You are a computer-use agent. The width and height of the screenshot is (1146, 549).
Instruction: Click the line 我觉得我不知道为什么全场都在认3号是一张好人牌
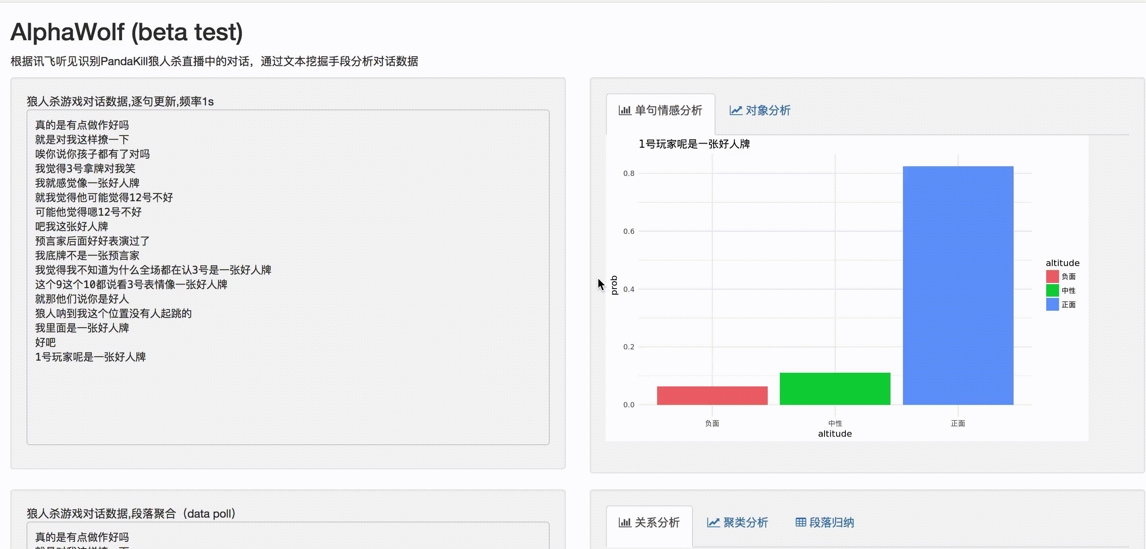click(153, 270)
